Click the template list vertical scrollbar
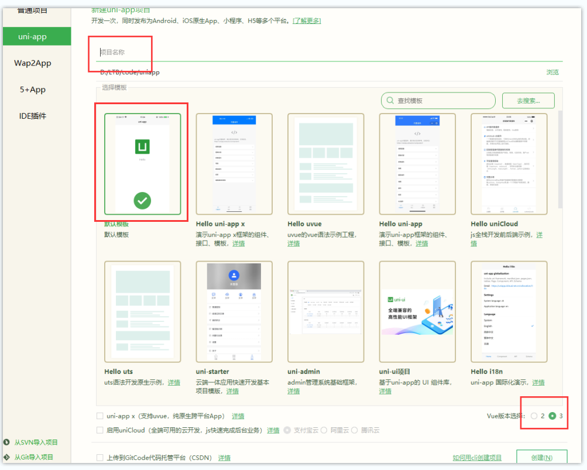Viewport: 587px width, 470px height. 560,159
